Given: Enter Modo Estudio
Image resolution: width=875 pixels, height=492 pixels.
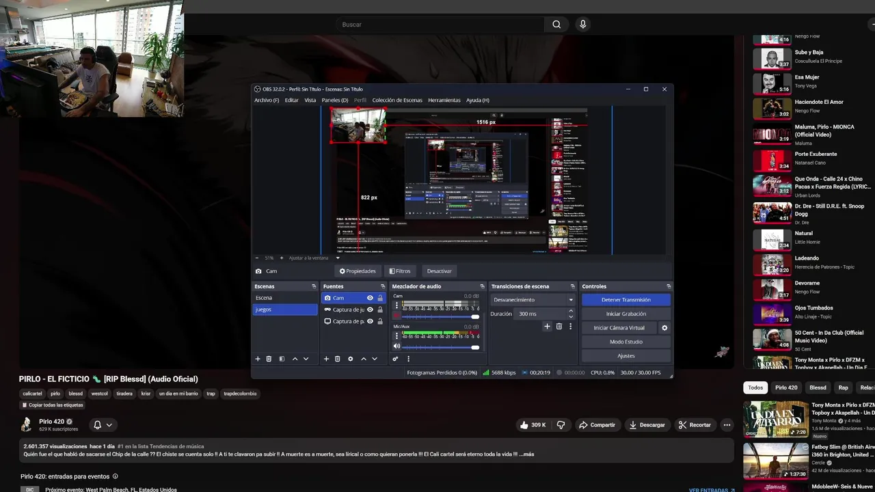Looking at the screenshot, I should coord(626,342).
